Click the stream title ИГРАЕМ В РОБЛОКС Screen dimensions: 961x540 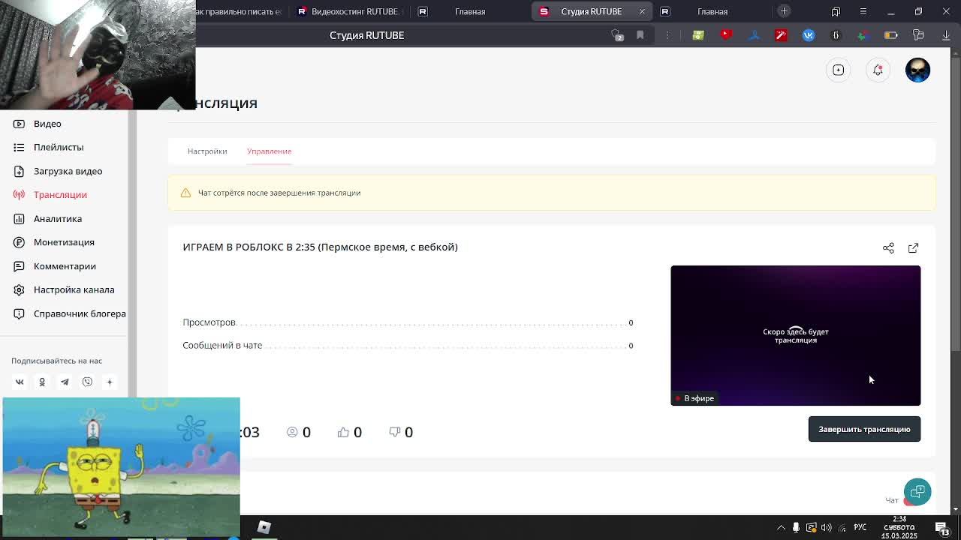pos(320,247)
